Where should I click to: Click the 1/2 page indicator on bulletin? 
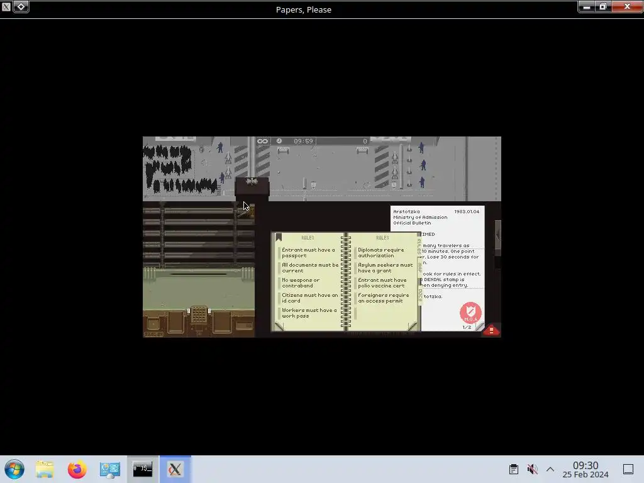467,327
